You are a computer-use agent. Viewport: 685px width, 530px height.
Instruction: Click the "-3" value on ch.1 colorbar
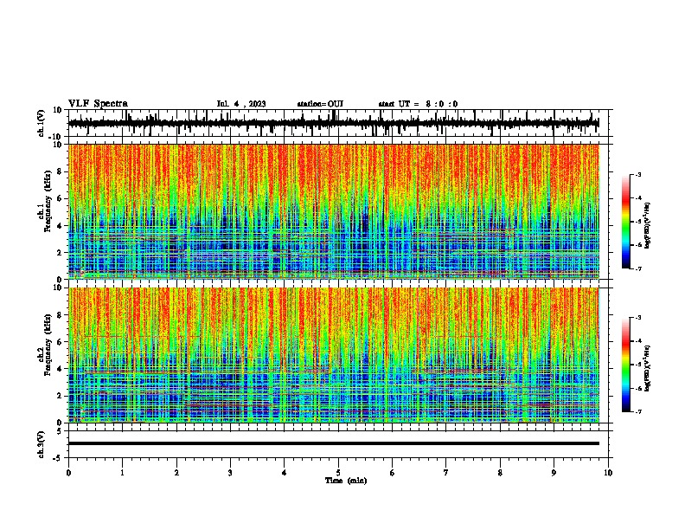click(638, 174)
